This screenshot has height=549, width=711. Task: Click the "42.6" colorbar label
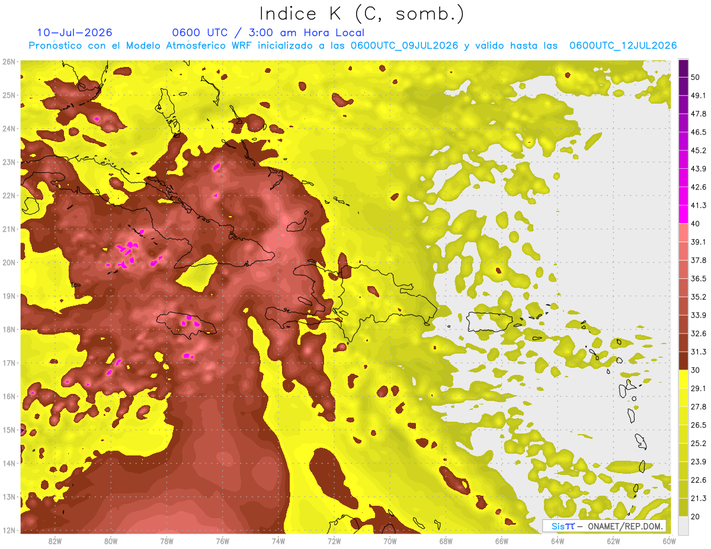click(x=699, y=187)
